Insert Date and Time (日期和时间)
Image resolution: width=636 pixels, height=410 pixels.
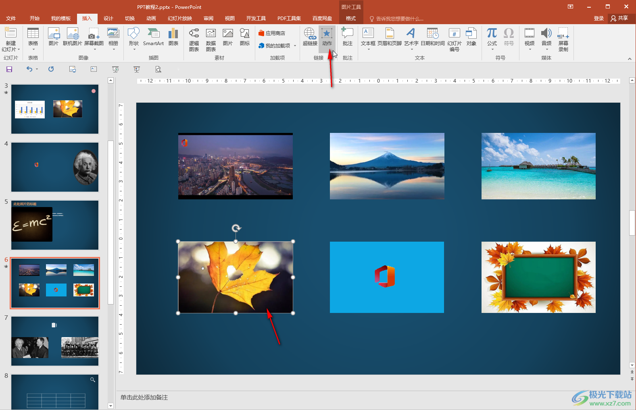[x=433, y=37]
